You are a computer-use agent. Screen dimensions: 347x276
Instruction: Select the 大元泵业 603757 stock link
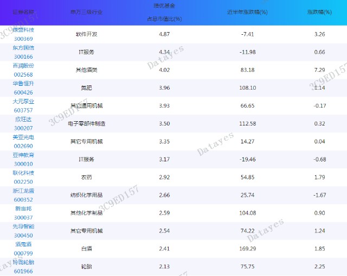pyautogui.click(x=23, y=106)
